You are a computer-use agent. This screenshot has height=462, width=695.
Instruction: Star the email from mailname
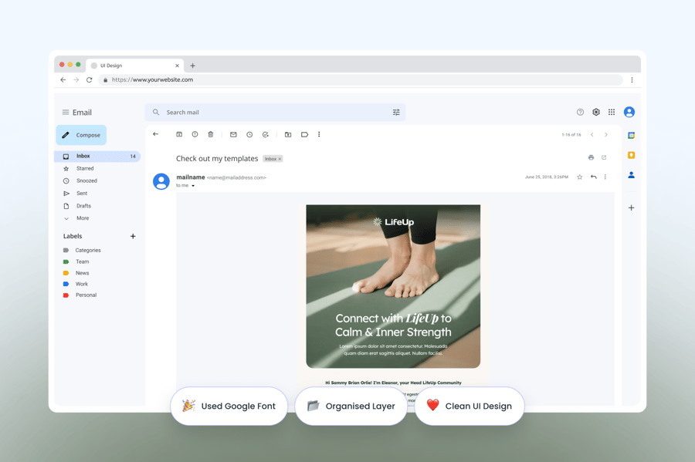pos(579,177)
